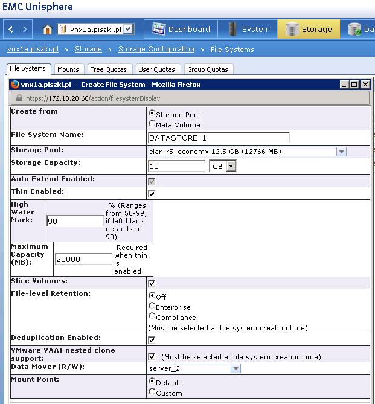Open the Storage Pool dropdown
Viewport: 375px width, 404px height.
[x=341, y=152]
